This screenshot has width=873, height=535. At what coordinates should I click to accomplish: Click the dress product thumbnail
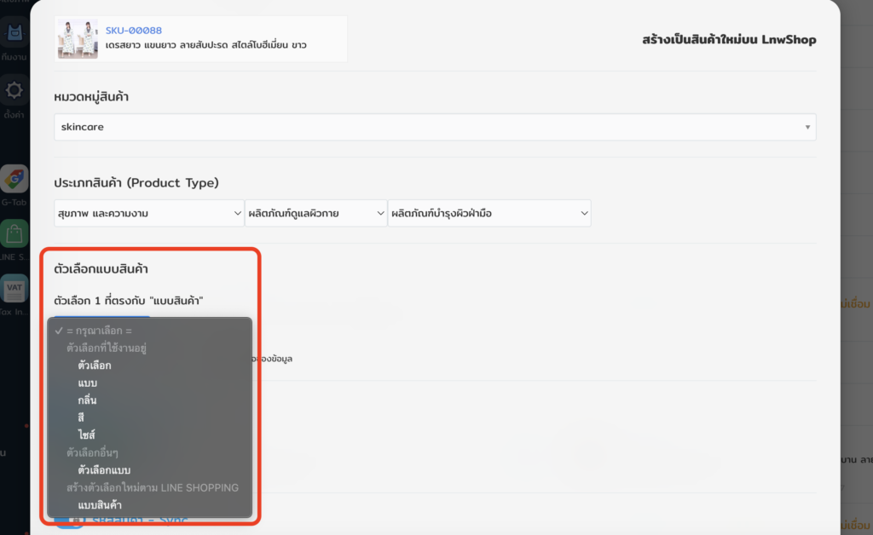point(78,38)
